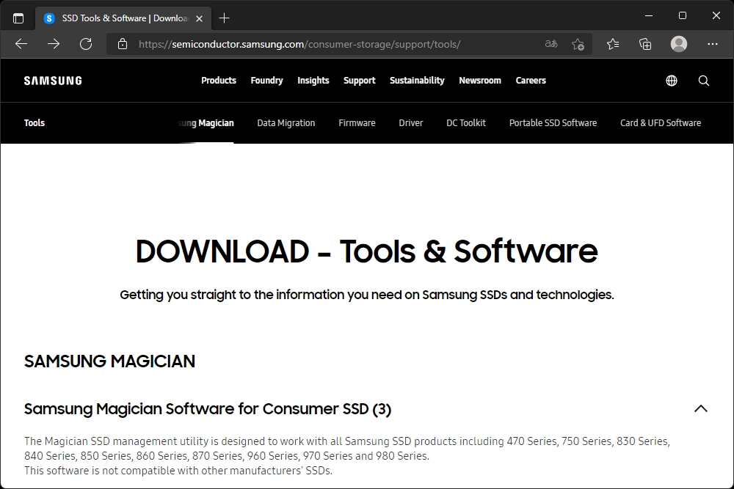Switch to the DC Toolkit tab
Screen dimensions: 734x489
tap(466, 123)
